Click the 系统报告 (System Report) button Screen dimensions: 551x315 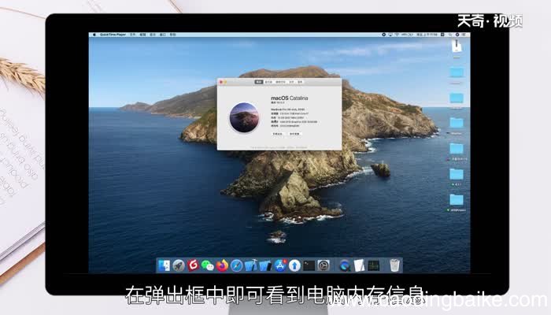(278, 134)
